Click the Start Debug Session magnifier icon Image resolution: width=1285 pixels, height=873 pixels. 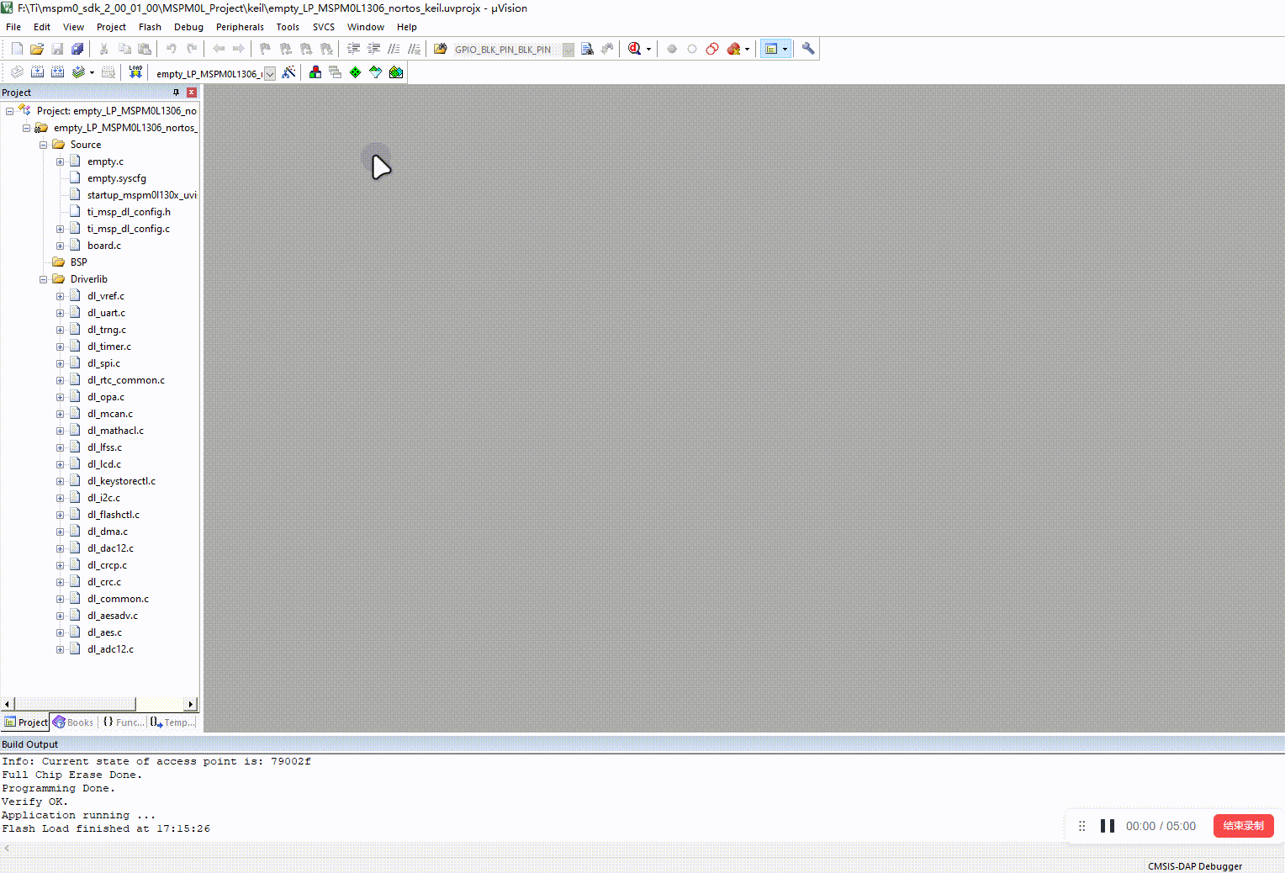[x=634, y=49]
